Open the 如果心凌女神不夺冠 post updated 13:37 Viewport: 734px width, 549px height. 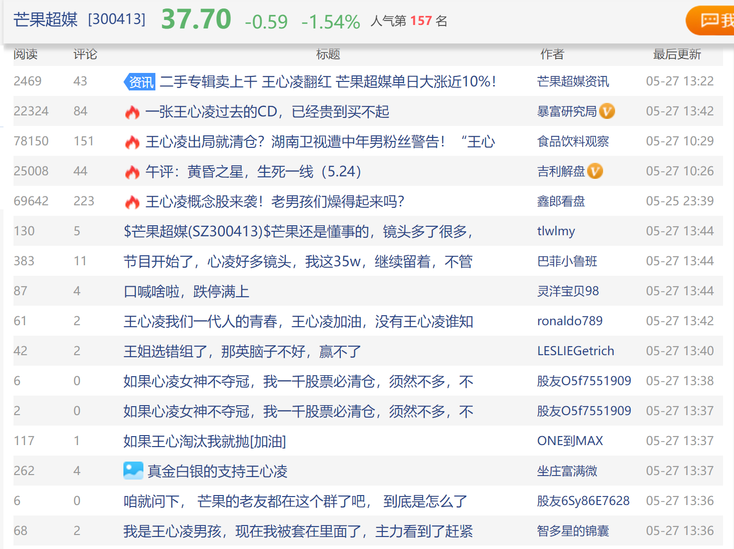pos(298,411)
